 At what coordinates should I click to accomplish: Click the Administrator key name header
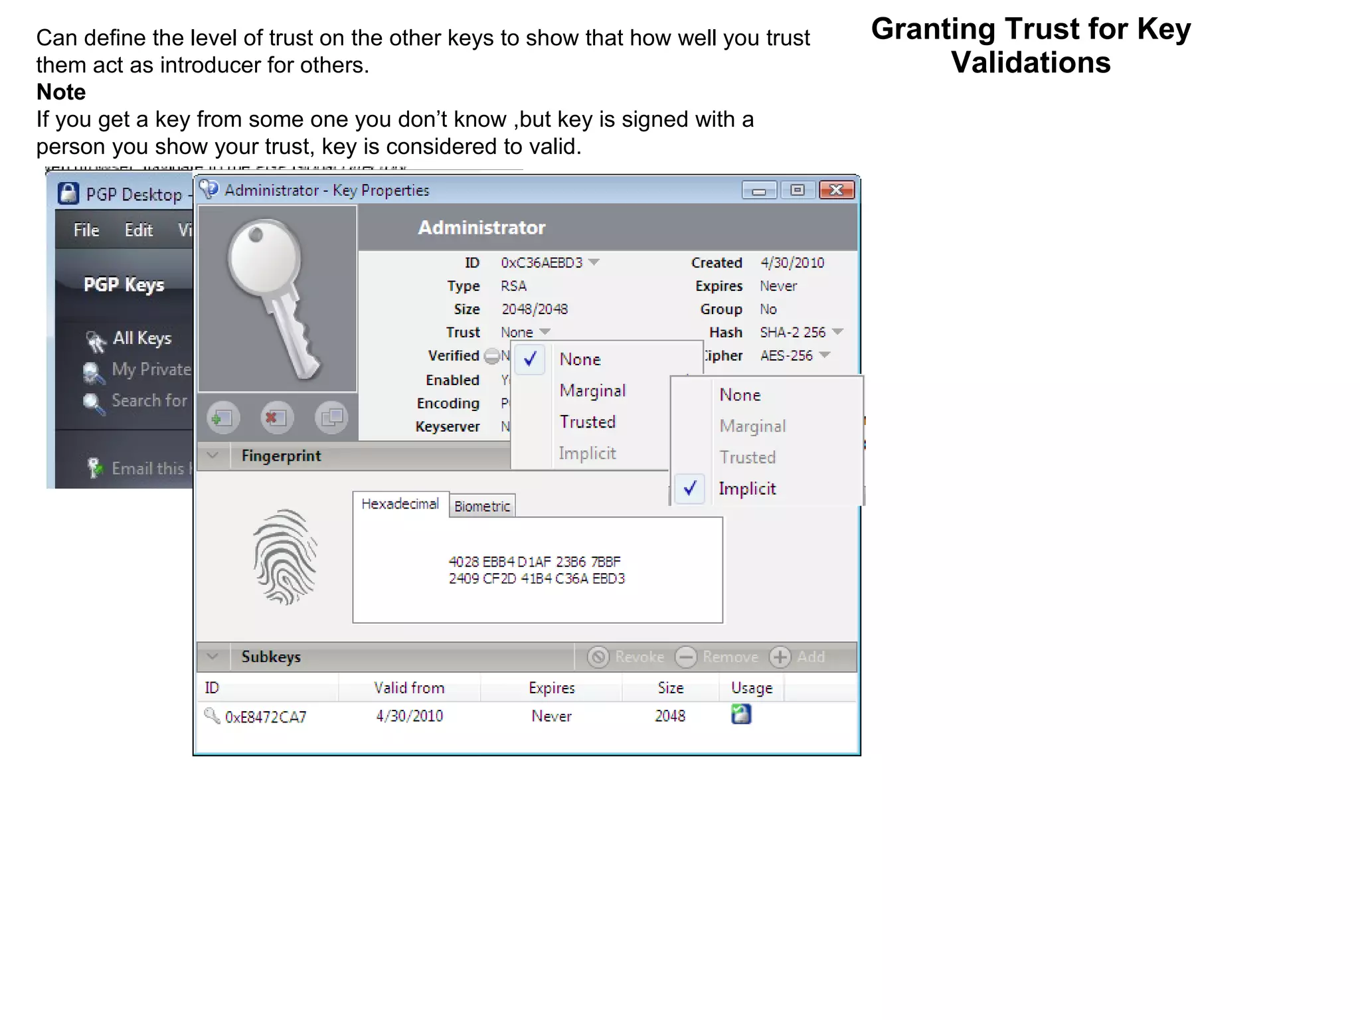pos(481,228)
